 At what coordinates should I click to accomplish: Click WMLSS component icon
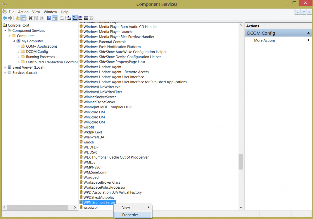tap(81, 162)
